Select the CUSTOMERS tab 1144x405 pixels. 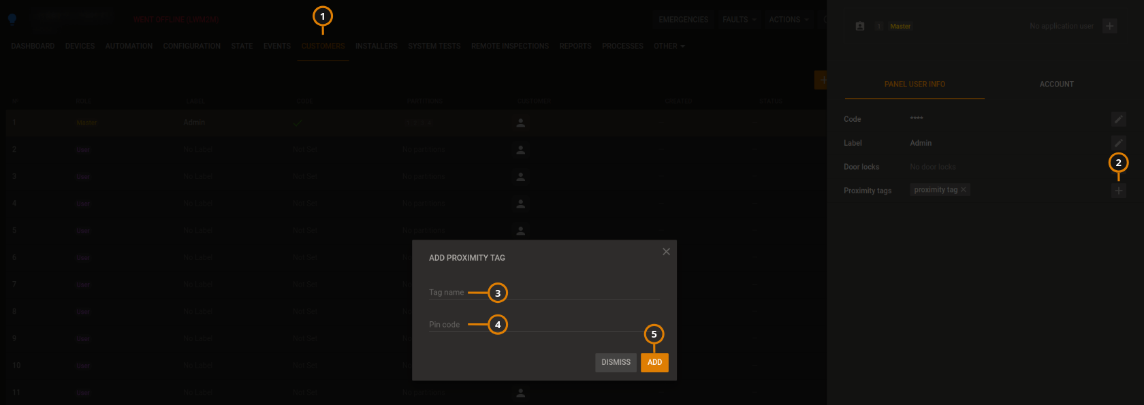tap(323, 46)
